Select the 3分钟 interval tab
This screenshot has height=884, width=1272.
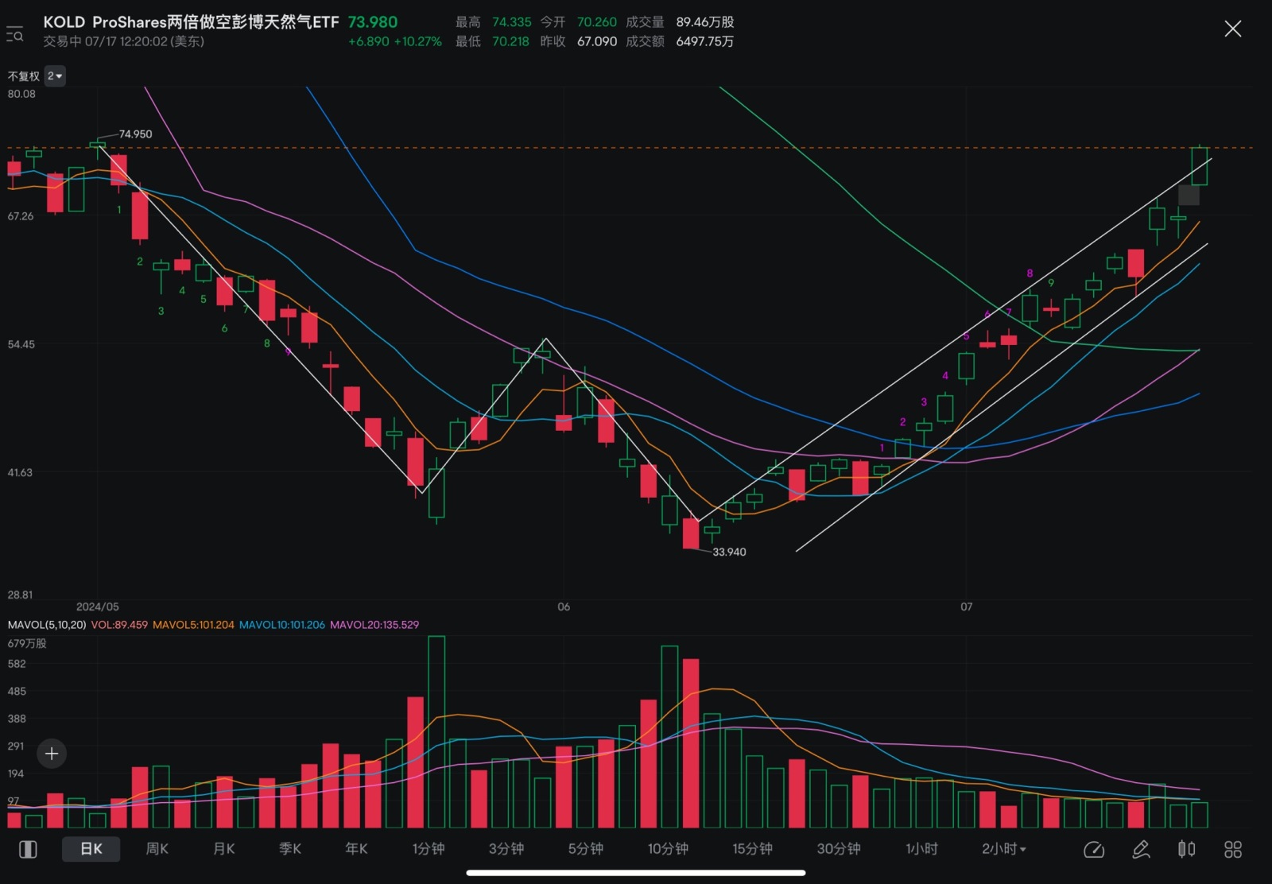(x=506, y=849)
